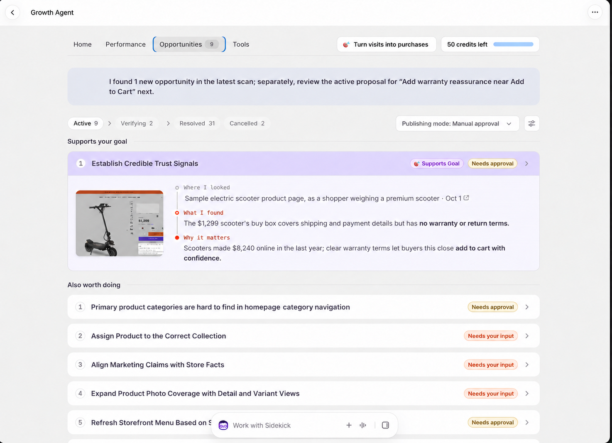
Task: Expand the Establish Credible Trust Signals chevron
Action: (x=526, y=164)
